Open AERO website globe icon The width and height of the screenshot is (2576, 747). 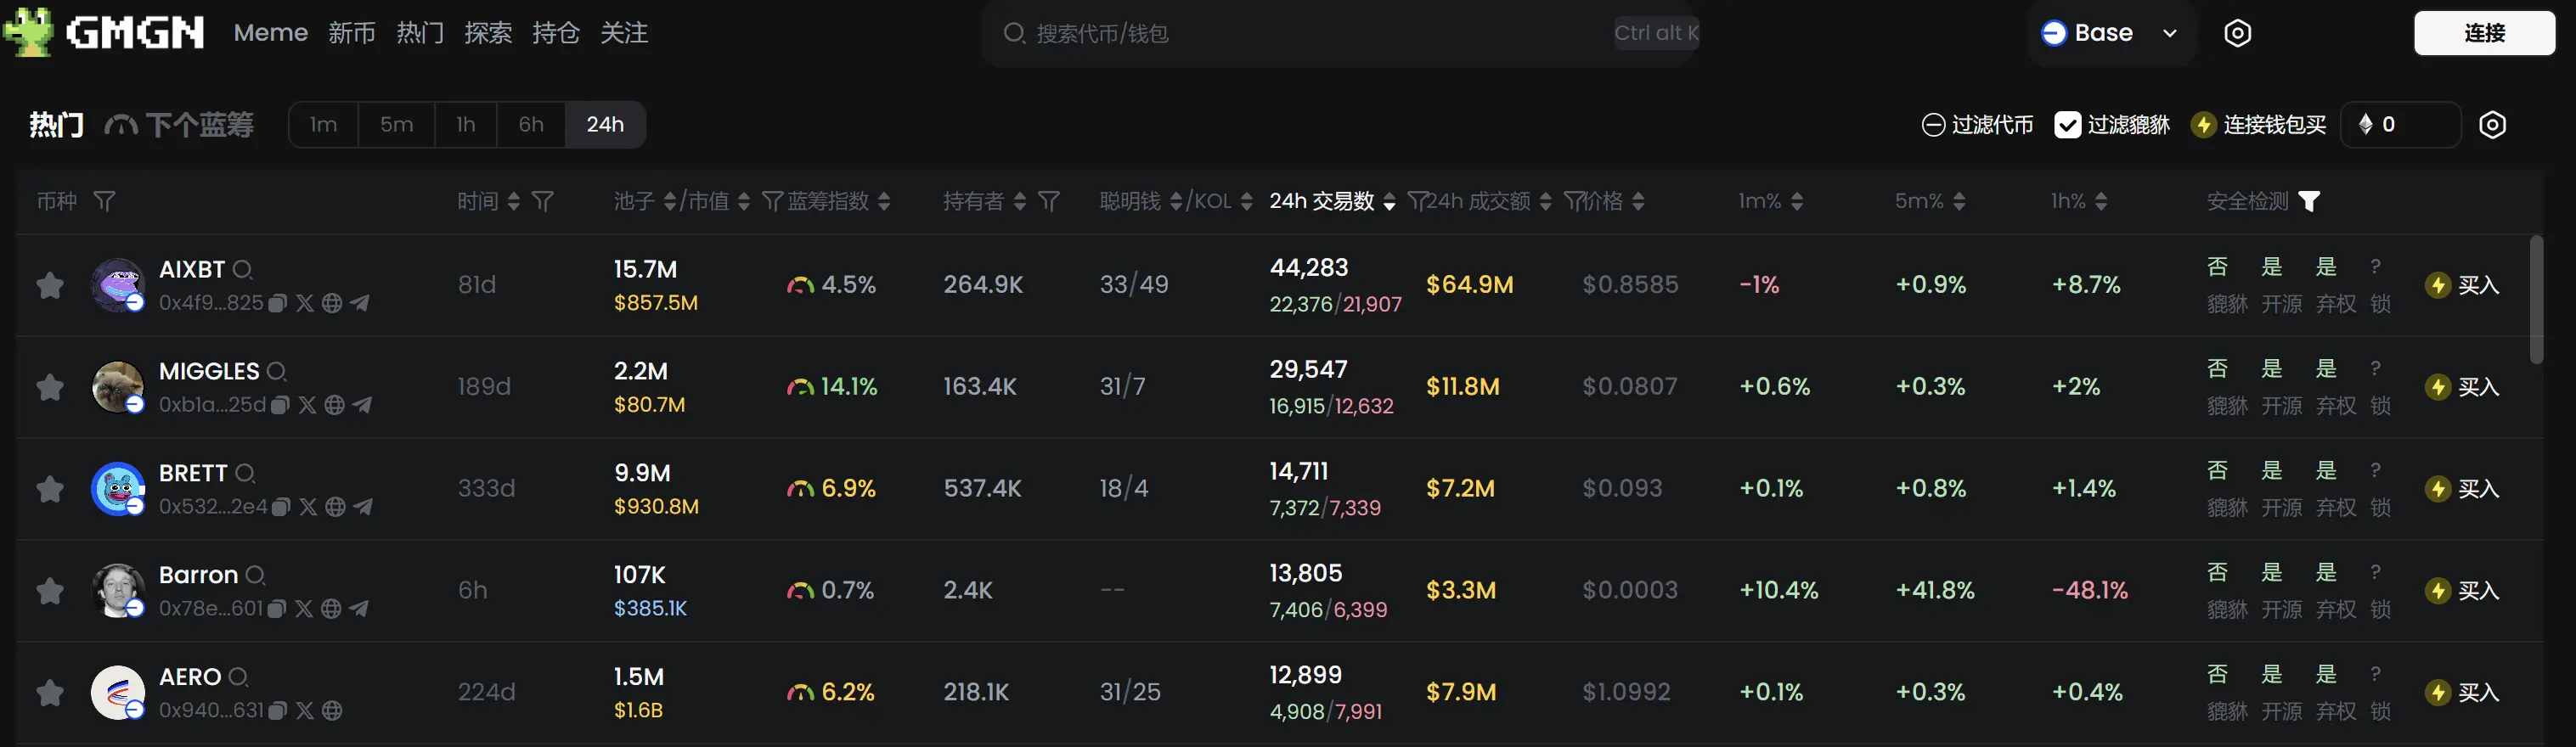332,710
